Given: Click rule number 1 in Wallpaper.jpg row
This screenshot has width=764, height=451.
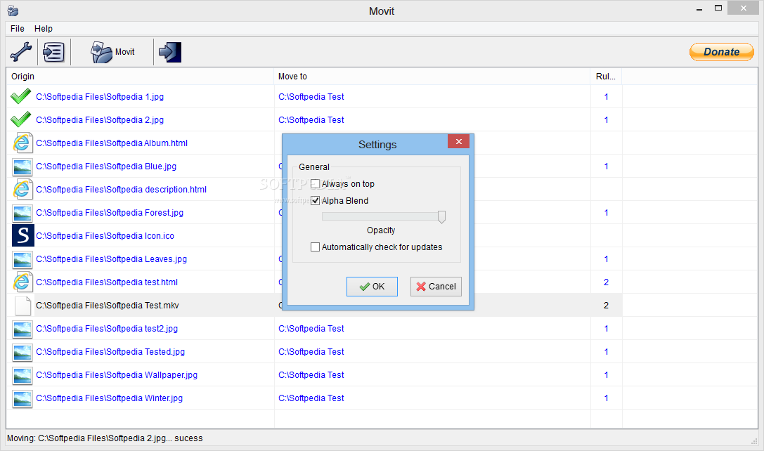Looking at the screenshot, I should click(606, 375).
